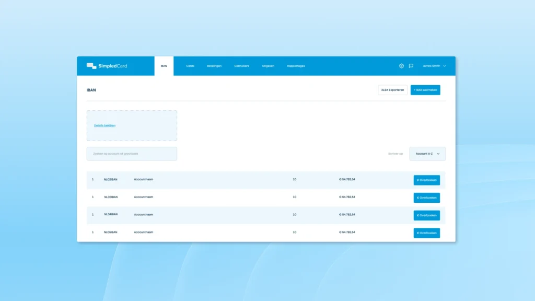This screenshot has height=301, width=535.
Task: Click the XLSX Exporteren button
Action: (392, 90)
